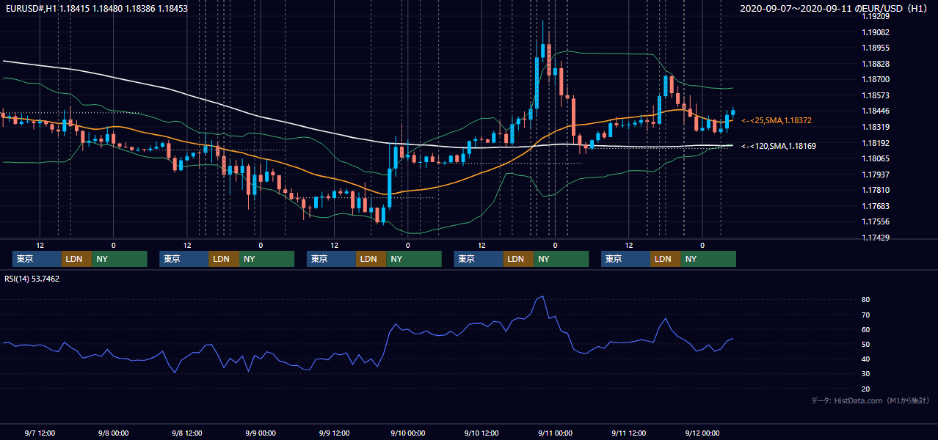Screen dimensions: 938x440
Task: Choose the LDN session box for 9/10
Action: [518, 259]
